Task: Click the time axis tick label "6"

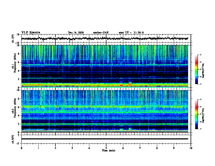Action: tap(123, 148)
